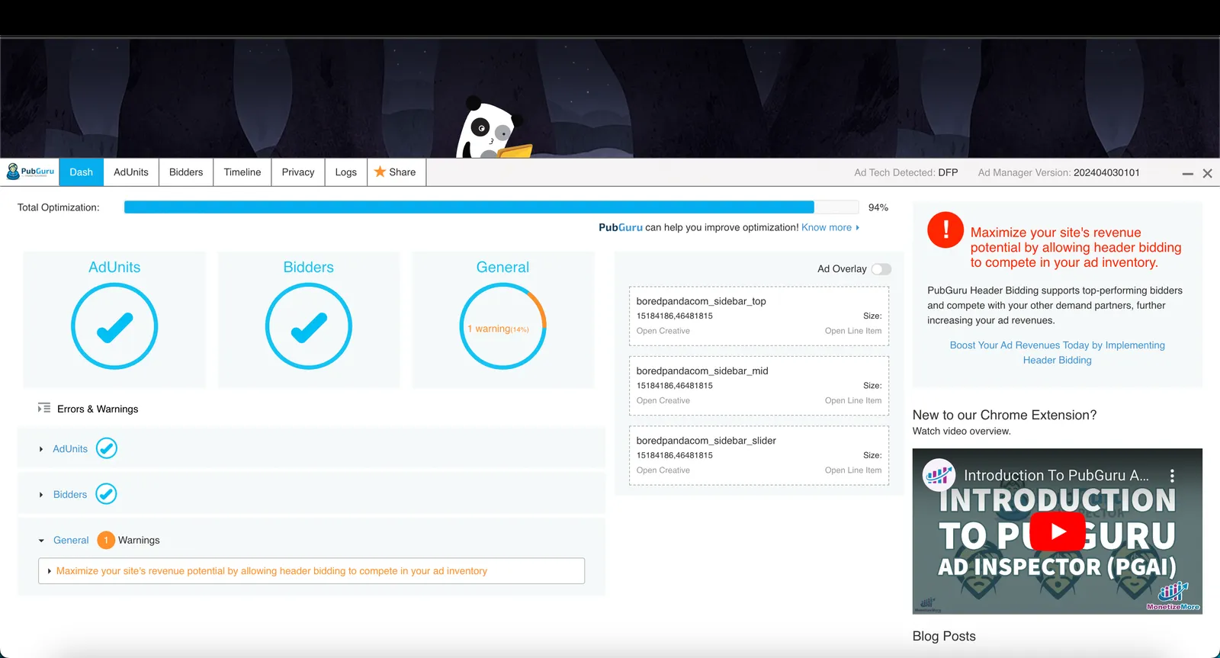This screenshot has height=658, width=1220.
Task: Open the Timeline tab
Action: [x=242, y=172]
